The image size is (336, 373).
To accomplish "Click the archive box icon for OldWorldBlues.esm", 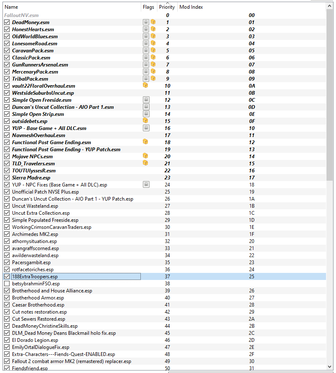I will 153,36.
